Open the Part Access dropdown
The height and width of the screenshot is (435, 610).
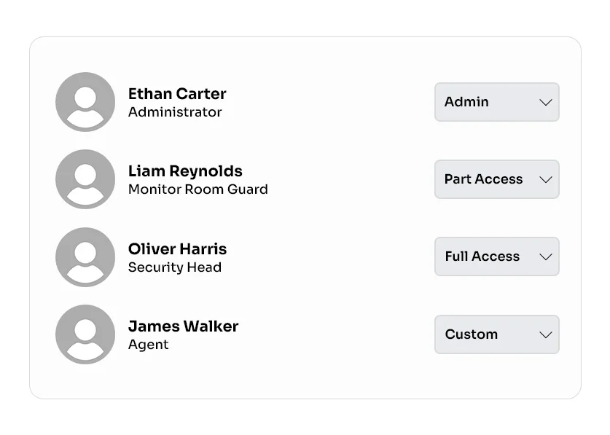(x=496, y=179)
